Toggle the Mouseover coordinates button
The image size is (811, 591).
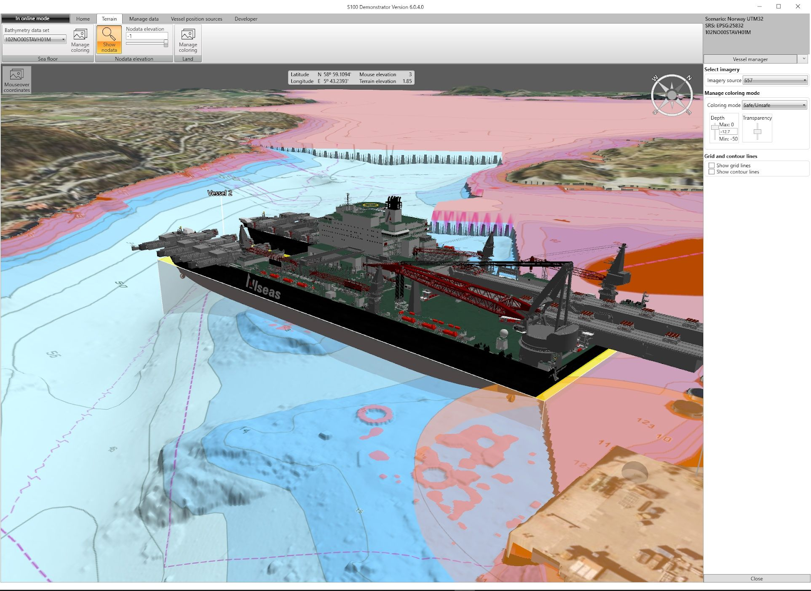click(x=17, y=80)
